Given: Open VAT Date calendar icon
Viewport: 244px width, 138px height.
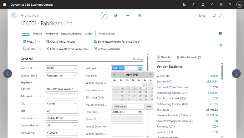Looking at the screenshot, I should [140, 68].
